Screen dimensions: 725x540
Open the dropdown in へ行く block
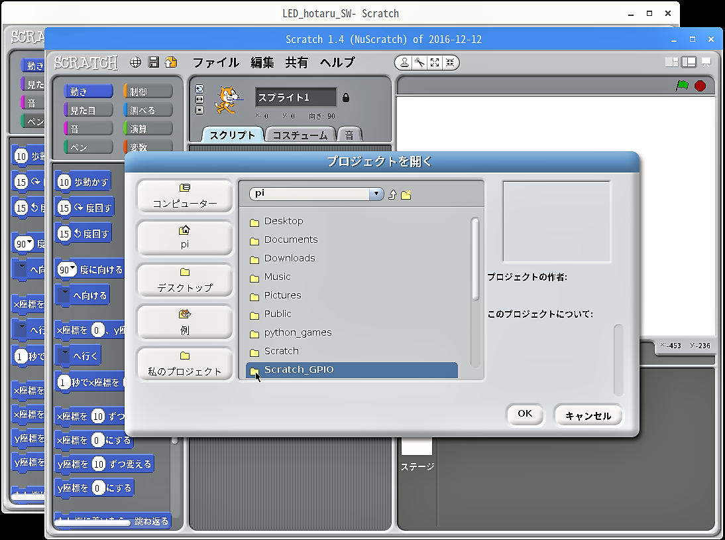tap(65, 356)
